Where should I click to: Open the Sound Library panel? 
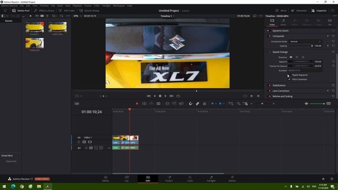tap(89, 11)
